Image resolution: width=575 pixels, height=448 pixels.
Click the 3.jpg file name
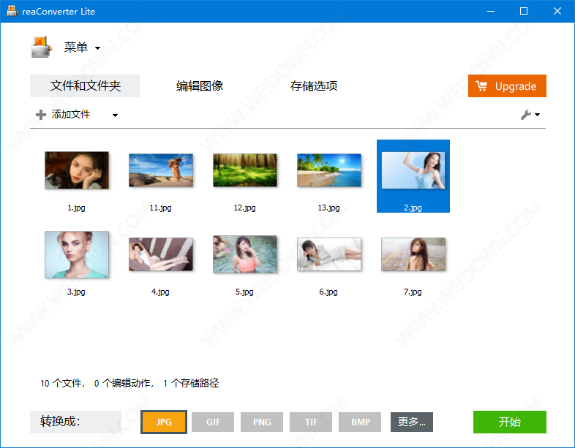[x=76, y=292]
